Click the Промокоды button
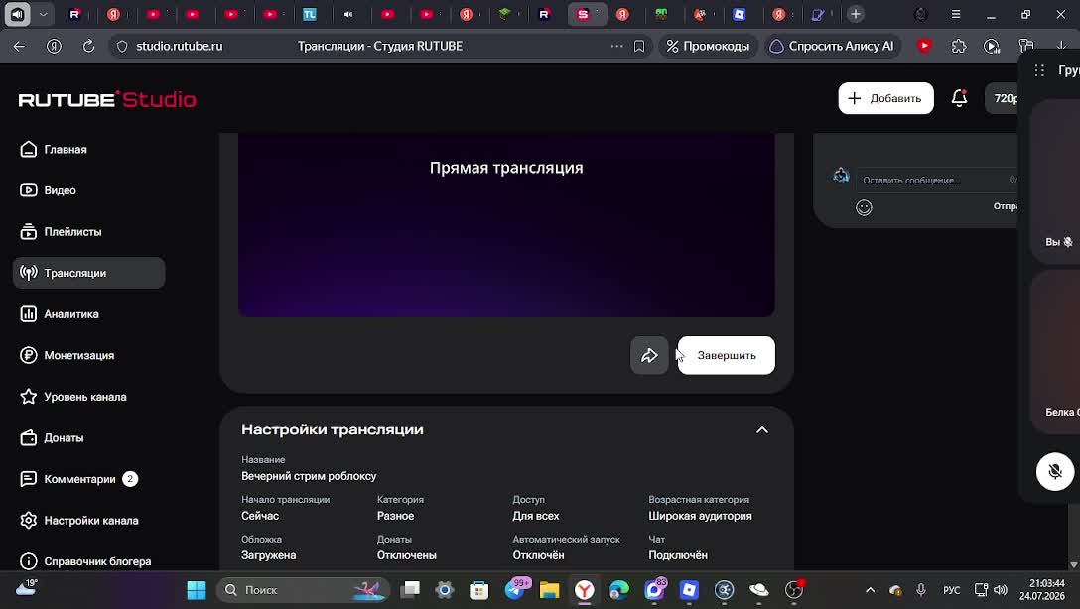Image resolution: width=1080 pixels, height=609 pixels. tap(708, 46)
